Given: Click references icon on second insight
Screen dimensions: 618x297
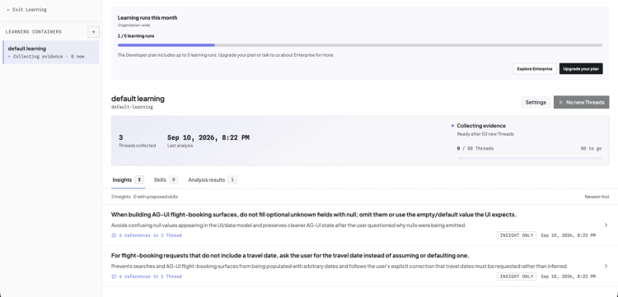Looking at the screenshot, I should click(114, 276).
